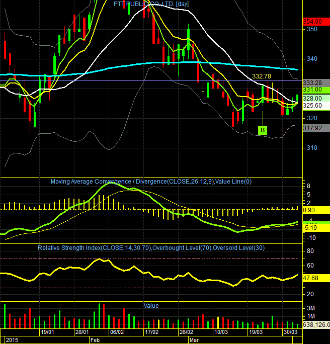The image size is (330, 344).
Task: Click the 28/01 date label
Action: [82, 332]
